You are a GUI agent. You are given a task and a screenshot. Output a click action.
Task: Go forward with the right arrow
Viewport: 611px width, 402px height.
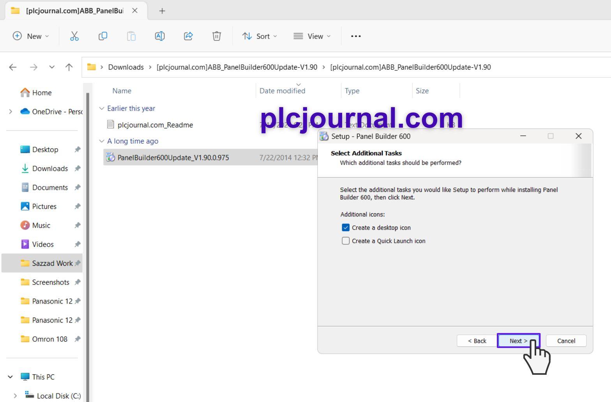point(34,67)
